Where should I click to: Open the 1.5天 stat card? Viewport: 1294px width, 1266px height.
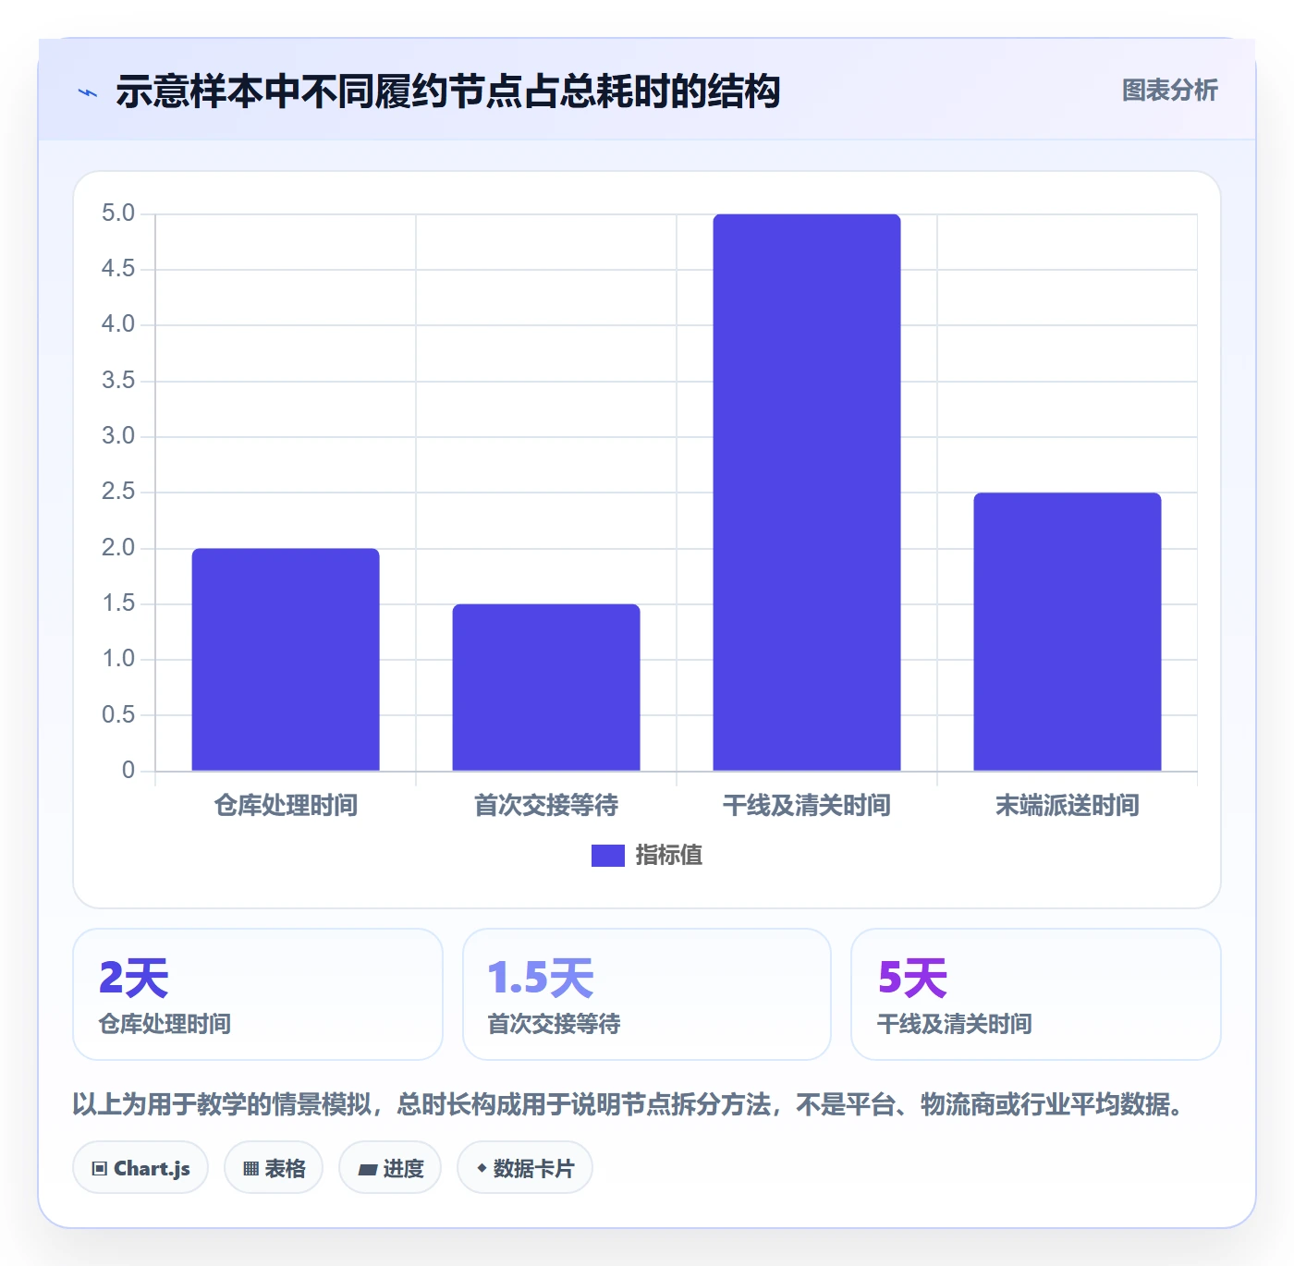(647, 994)
